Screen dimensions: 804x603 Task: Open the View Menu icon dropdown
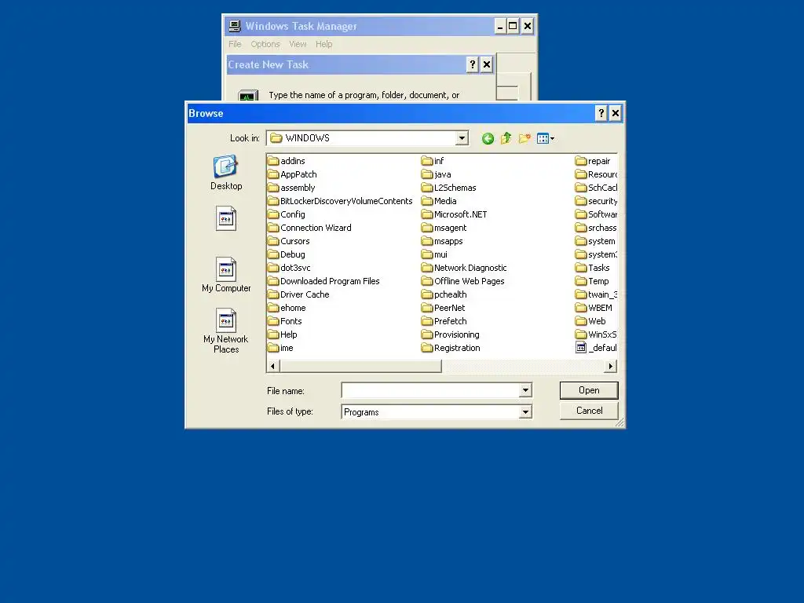(x=546, y=138)
